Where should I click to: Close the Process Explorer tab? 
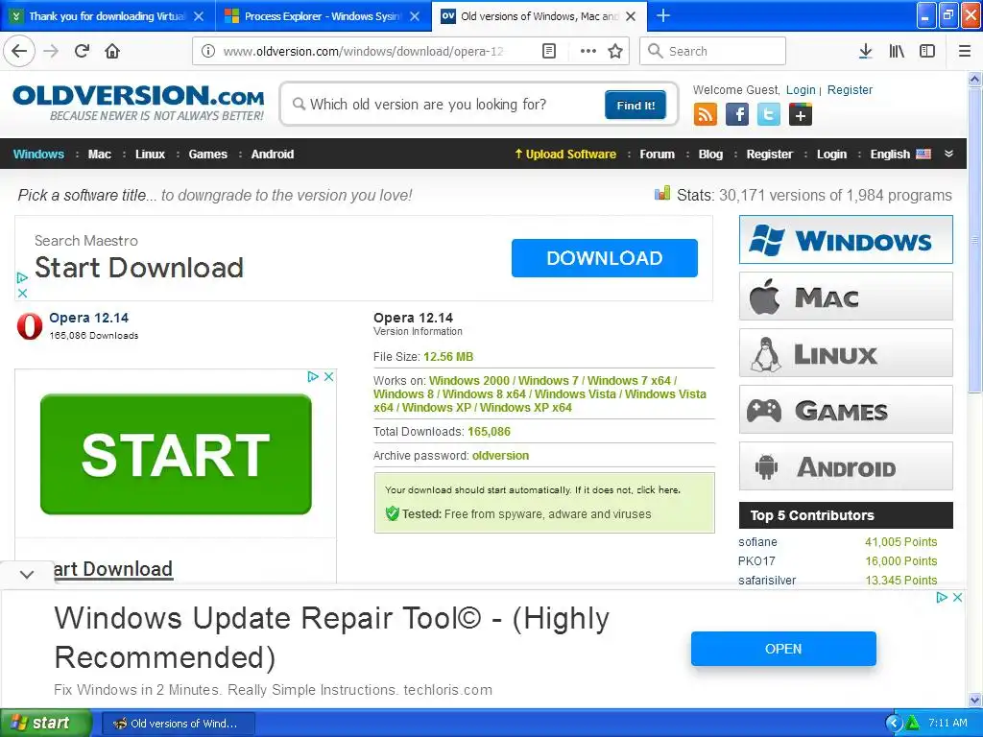click(x=415, y=16)
